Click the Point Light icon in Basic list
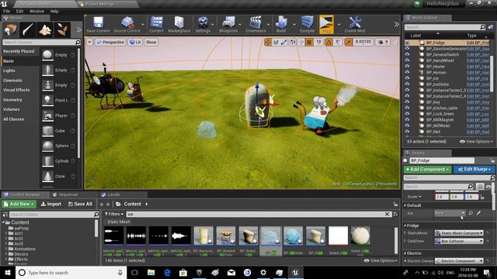The height and width of the screenshot is (279, 497). (47, 100)
